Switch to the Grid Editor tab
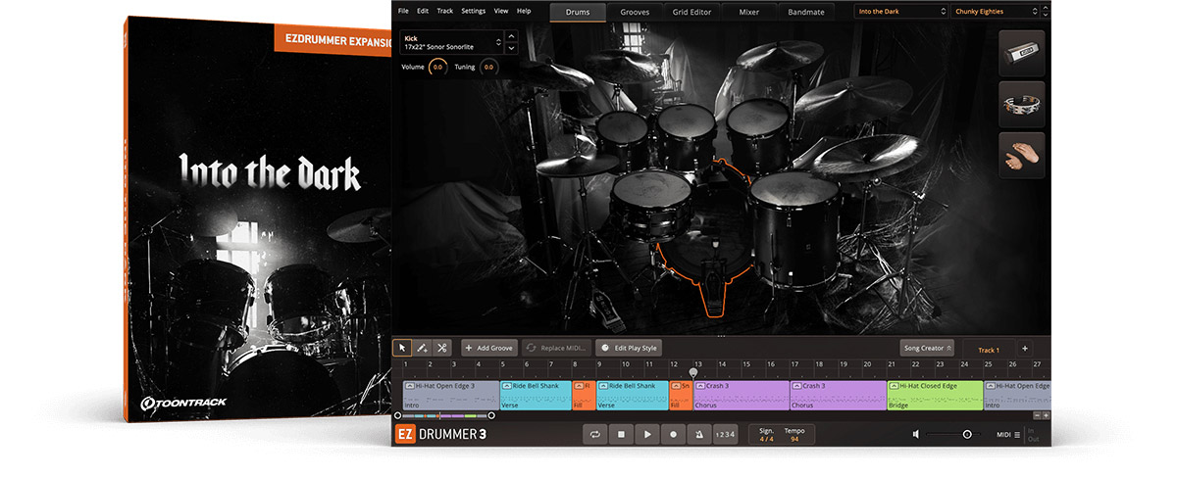Viewport: 1177px width, 478px height. pyautogui.click(x=693, y=12)
